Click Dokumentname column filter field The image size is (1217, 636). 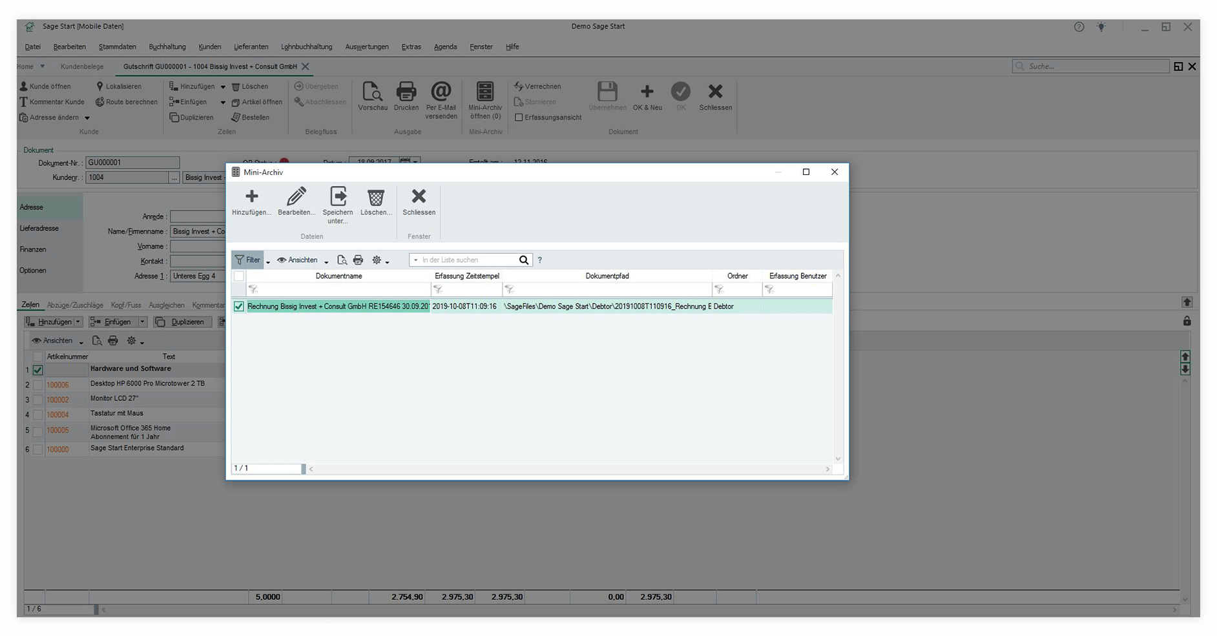[338, 289]
